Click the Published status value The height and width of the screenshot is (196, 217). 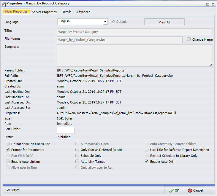tap(64, 137)
